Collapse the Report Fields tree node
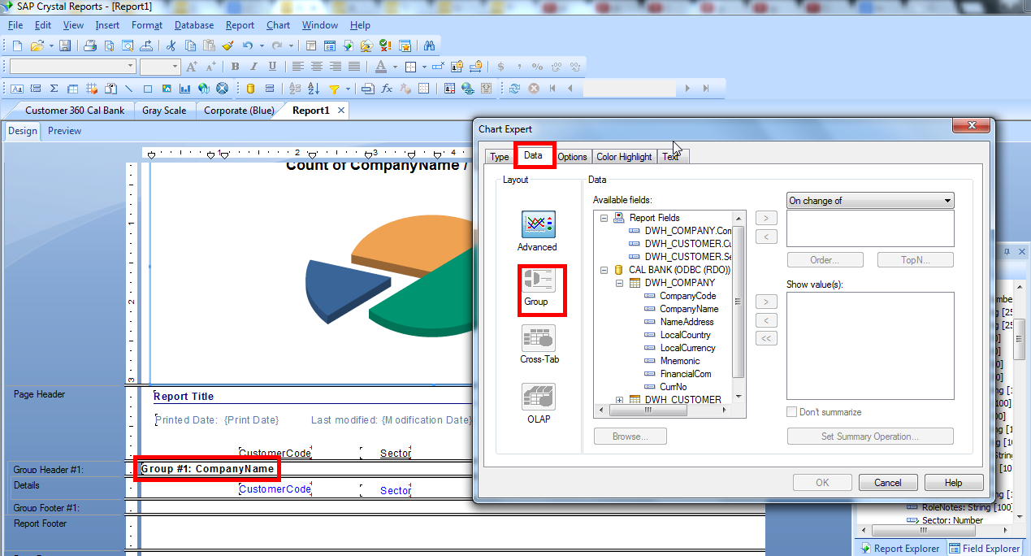The height and width of the screenshot is (556, 1031). pos(604,218)
